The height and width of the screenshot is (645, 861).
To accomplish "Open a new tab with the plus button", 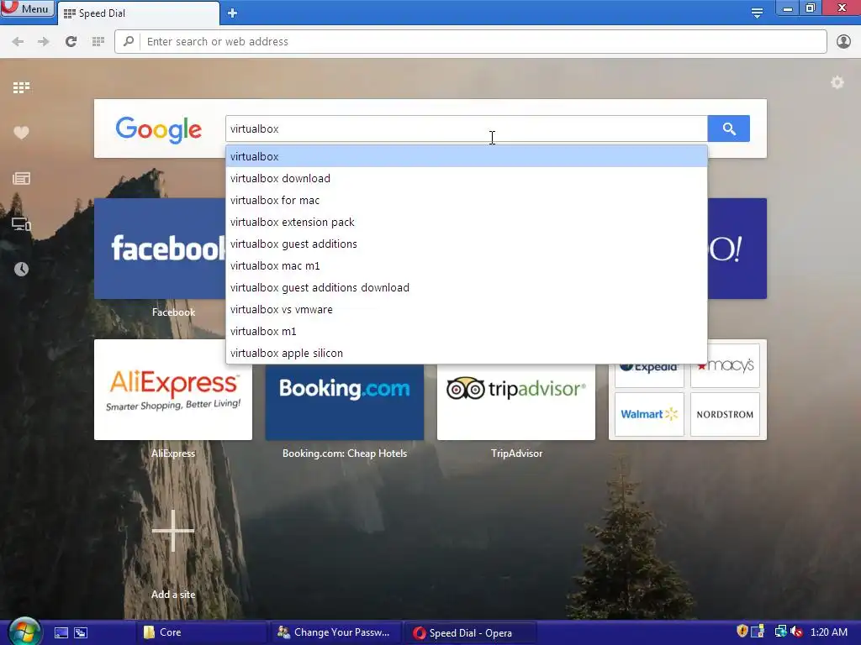I will click(232, 13).
